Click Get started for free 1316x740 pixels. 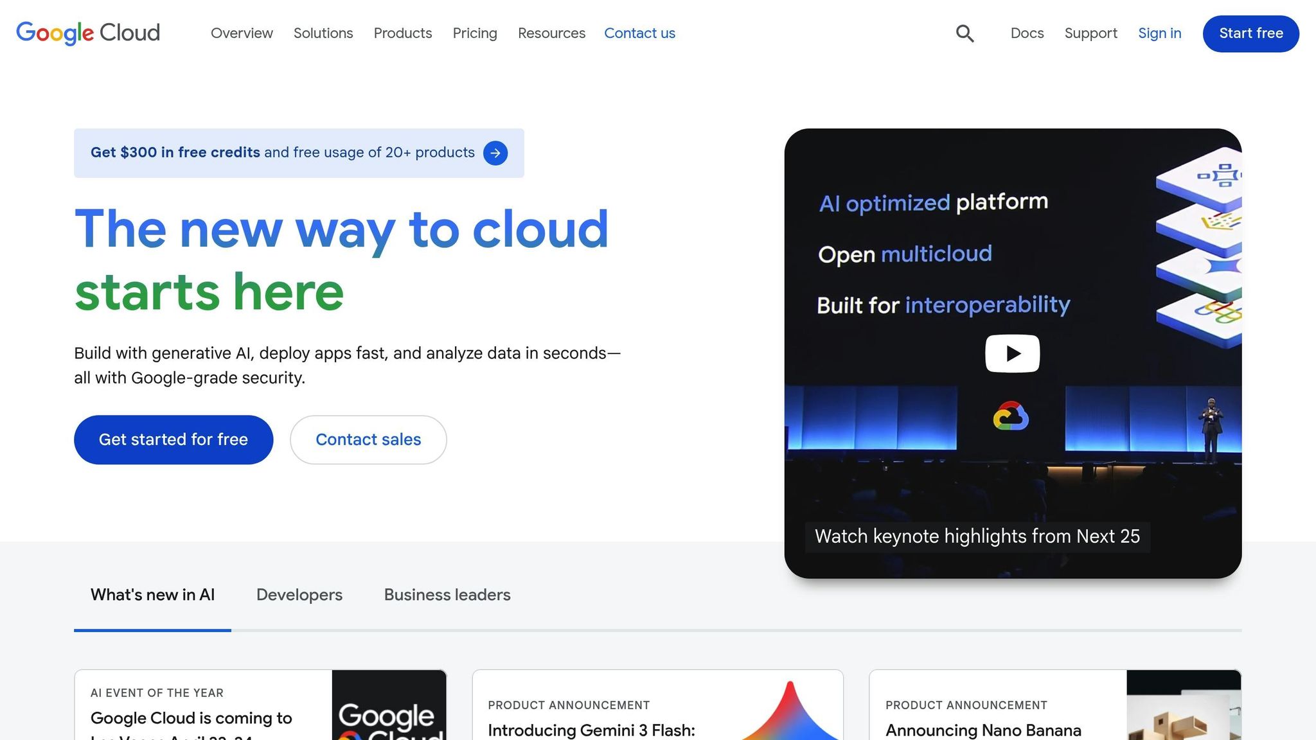[x=173, y=439]
